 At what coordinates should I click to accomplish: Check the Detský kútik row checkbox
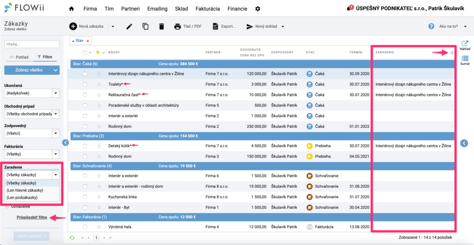(85, 146)
